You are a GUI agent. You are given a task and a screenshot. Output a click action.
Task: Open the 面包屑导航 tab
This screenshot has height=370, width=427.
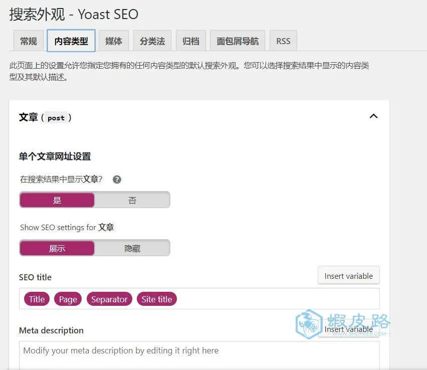[238, 41]
